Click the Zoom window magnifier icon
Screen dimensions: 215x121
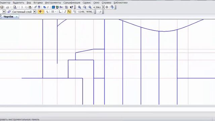point(79,7)
